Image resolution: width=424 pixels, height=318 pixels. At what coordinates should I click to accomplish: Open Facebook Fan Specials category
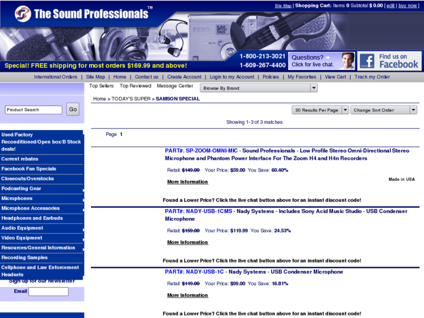click(41, 169)
